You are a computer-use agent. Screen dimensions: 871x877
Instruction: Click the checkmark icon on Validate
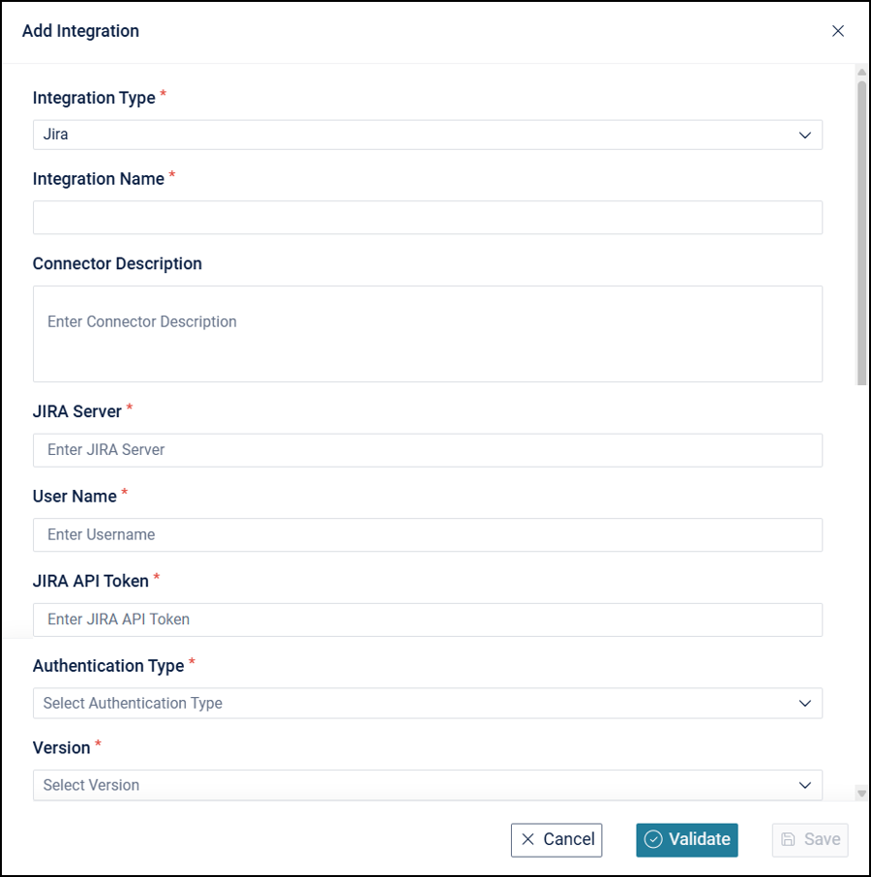coord(653,839)
